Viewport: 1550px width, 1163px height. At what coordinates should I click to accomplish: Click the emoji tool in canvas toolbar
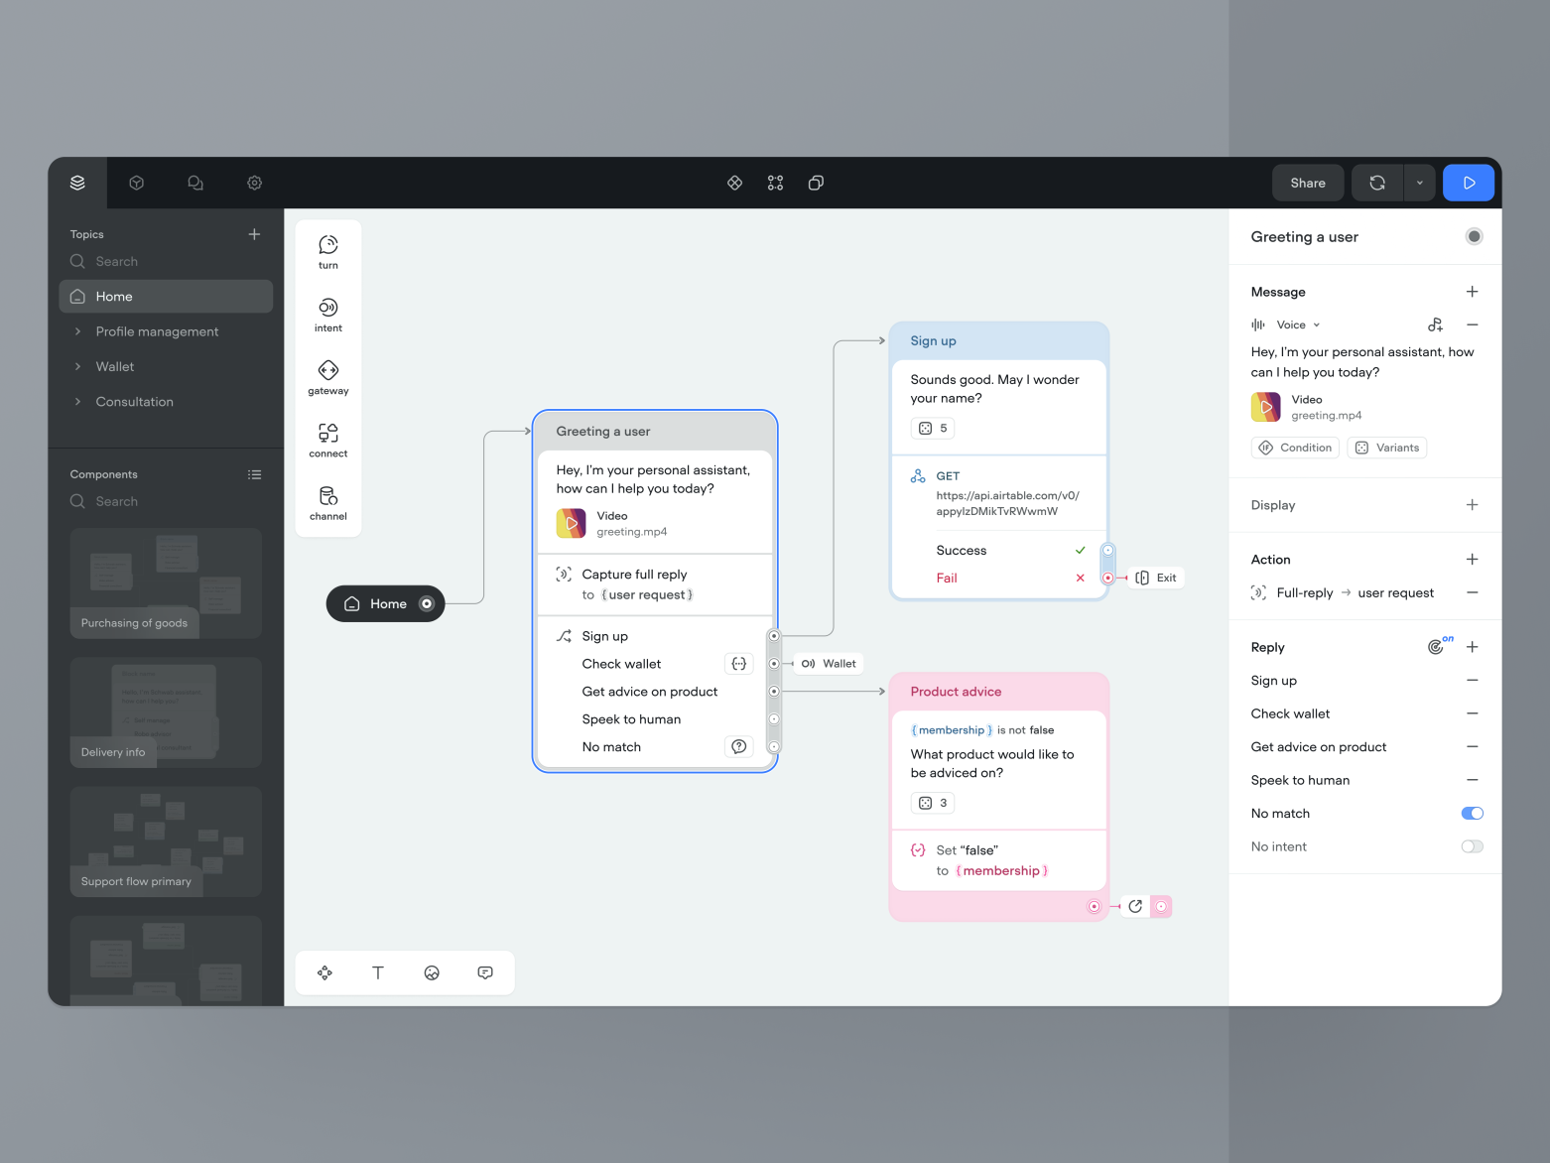432,972
